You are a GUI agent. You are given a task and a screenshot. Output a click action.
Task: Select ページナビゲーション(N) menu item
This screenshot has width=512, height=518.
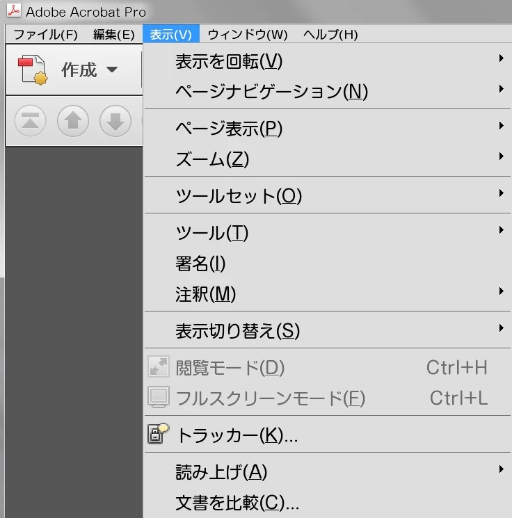(x=328, y=92)
